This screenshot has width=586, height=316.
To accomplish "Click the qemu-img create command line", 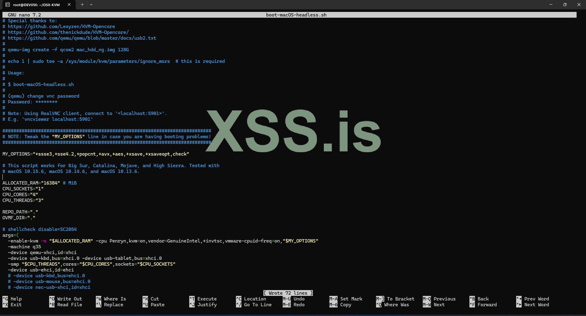I will tap(66, 50).
